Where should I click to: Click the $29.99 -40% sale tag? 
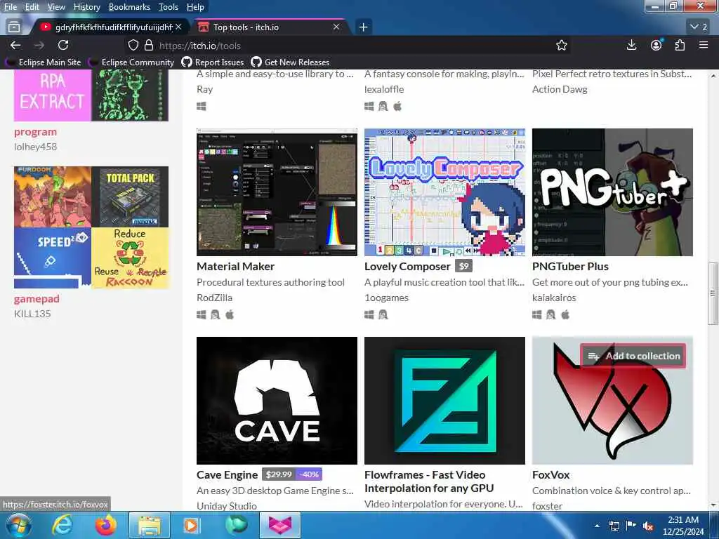[292, 474]
